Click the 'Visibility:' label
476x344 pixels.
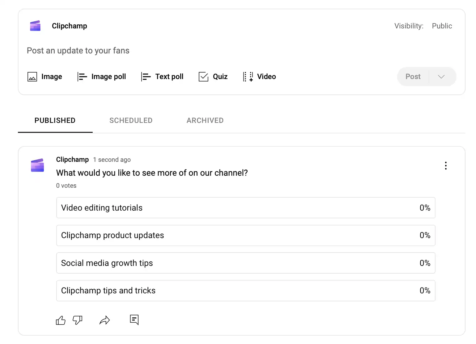(x=409, y=26)
